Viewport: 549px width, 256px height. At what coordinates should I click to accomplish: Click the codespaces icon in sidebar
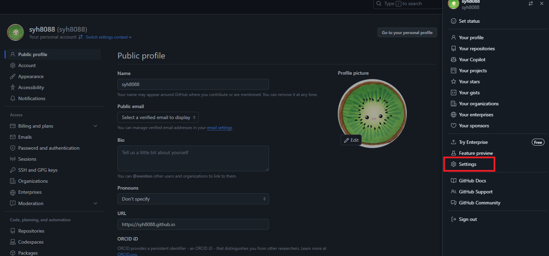pos(13,242)
